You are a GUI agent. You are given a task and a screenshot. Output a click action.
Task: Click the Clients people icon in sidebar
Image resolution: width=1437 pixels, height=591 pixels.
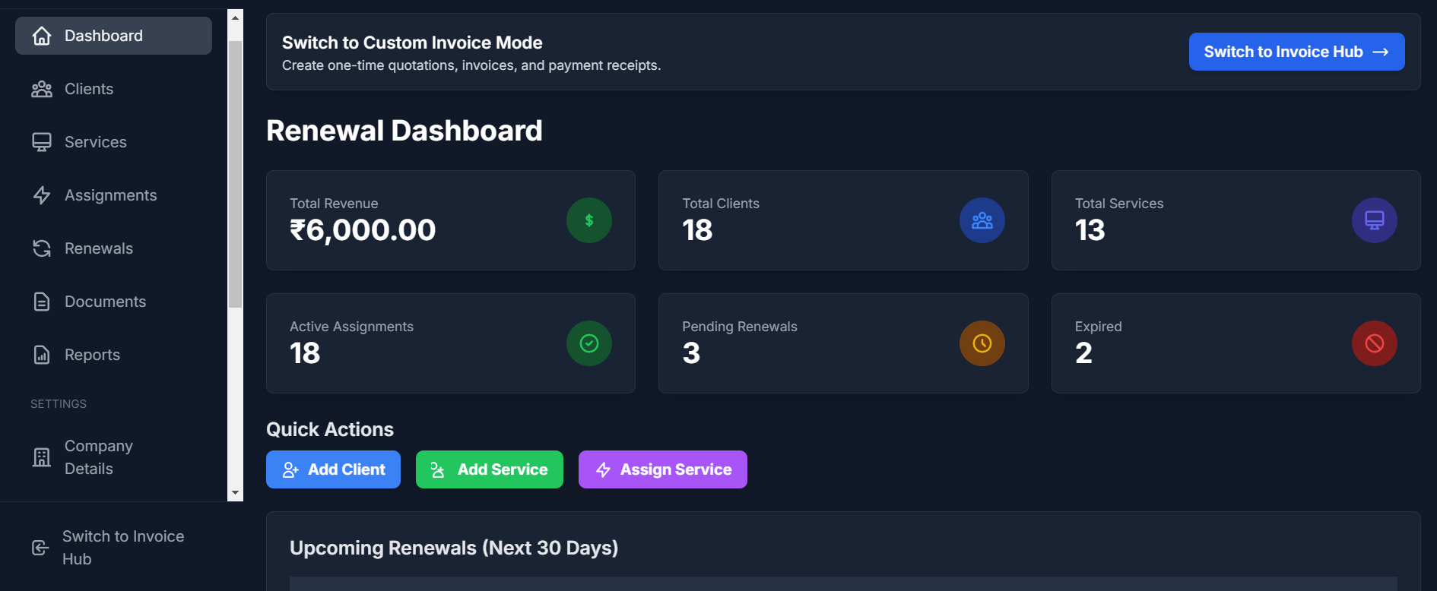click(42, 89)
